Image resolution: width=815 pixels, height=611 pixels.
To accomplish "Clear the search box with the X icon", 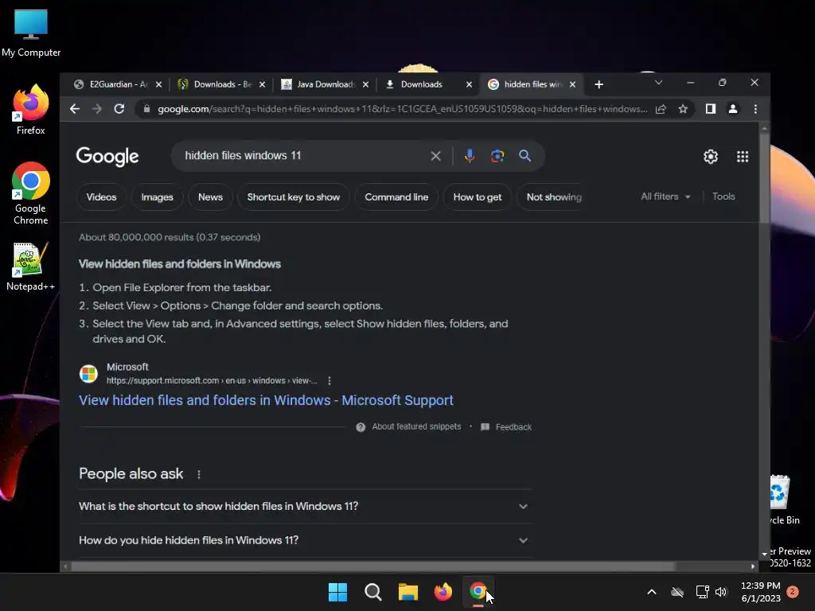I will [x=435, y=156].
